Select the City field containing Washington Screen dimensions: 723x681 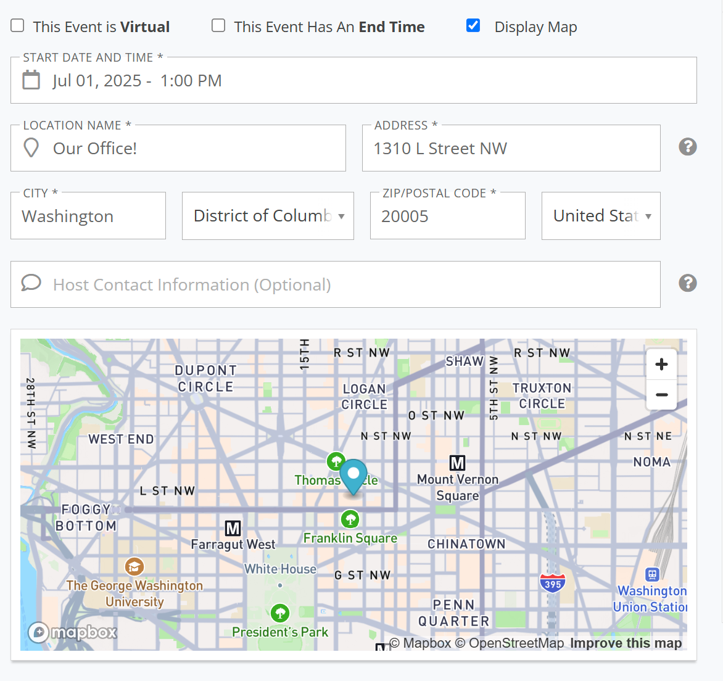(88, 216)
